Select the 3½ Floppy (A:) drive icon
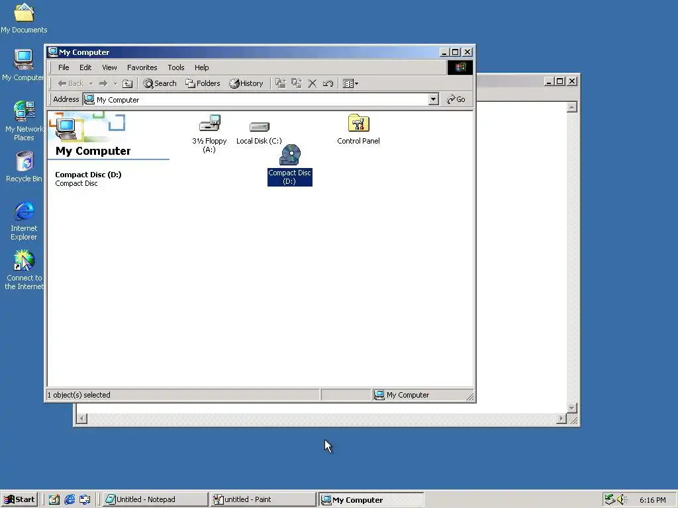Screen dimensions: 678x508 click(210, 123)
